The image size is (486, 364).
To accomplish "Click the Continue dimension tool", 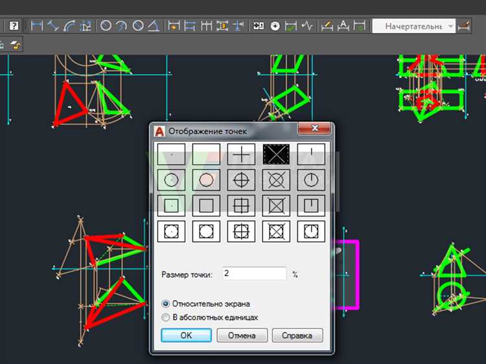I will click(x=206, y=26).
